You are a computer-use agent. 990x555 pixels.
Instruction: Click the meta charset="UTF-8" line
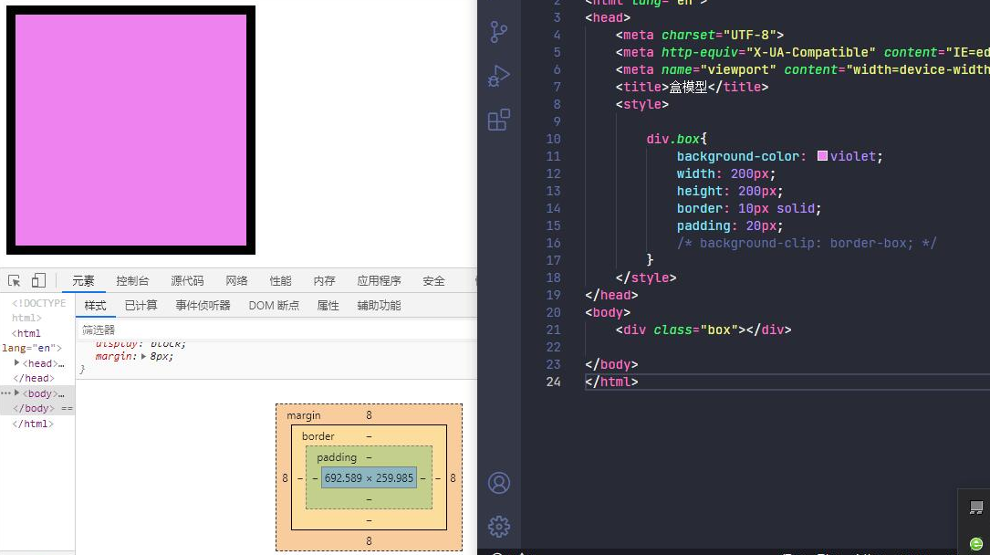tap(700, 35)
